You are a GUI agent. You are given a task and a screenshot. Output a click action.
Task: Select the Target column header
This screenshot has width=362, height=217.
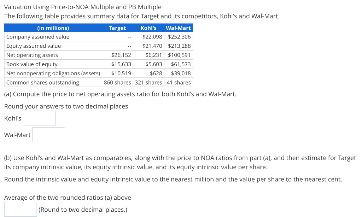[117, 28]
